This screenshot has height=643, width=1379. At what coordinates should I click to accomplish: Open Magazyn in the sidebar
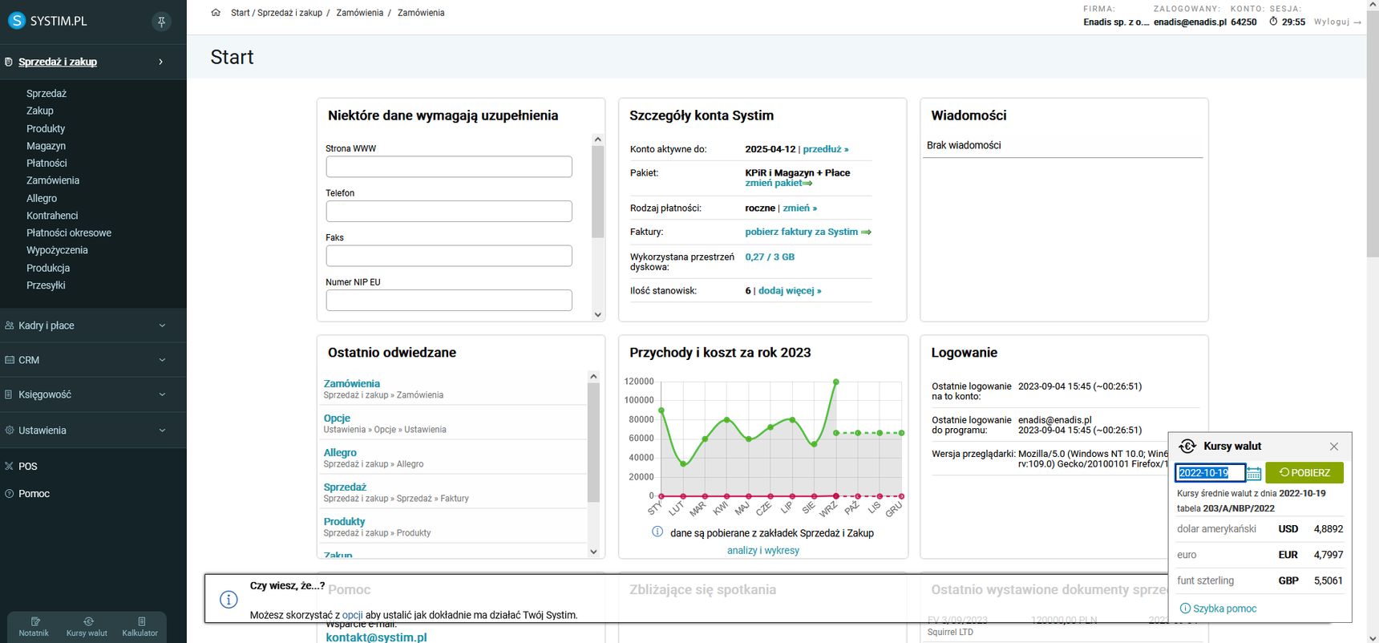pyautogui.click(x=46, y=146)
